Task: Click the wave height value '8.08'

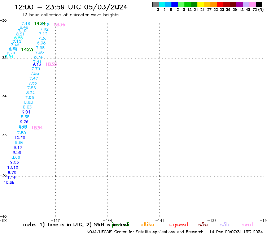Action: [29, 102]
